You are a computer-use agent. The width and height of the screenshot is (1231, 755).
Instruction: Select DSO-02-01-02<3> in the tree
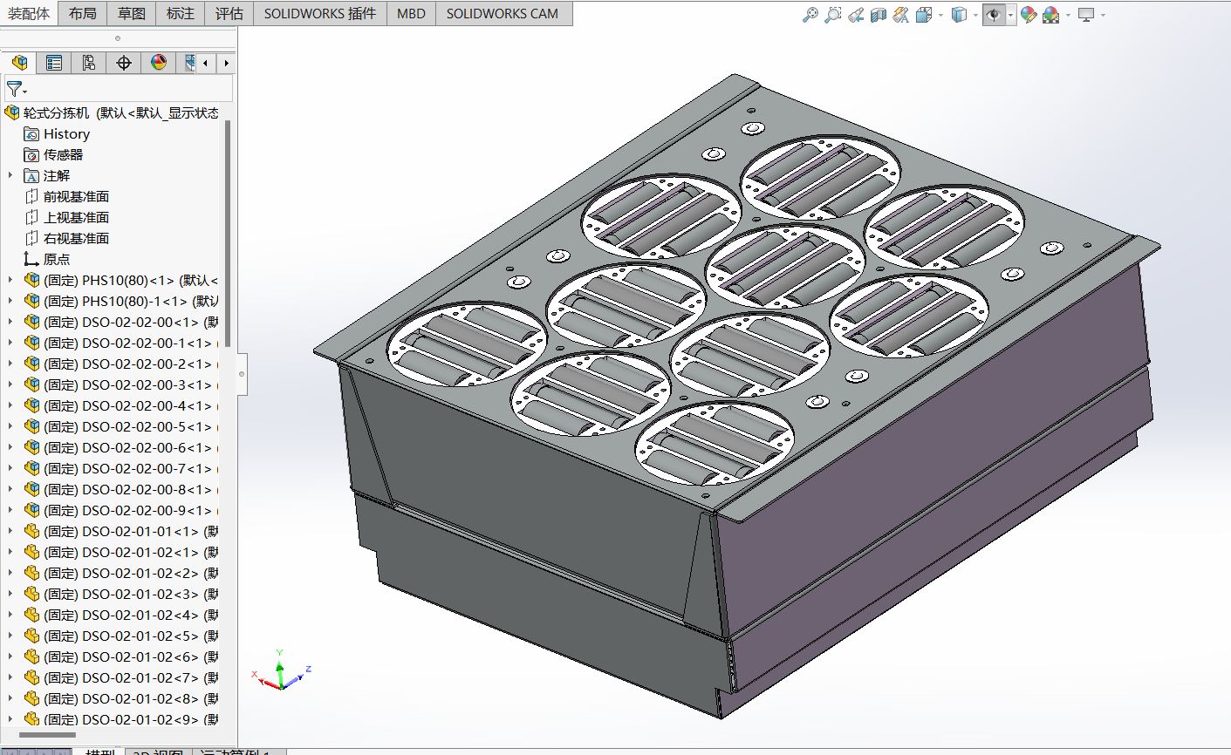pyautogui.click(x=120, y=594)
